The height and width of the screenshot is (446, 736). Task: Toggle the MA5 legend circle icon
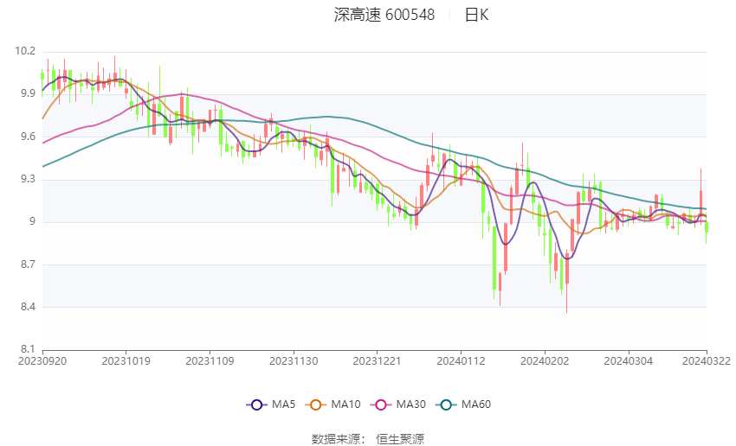pyautogui.click(x=257, y=405)
